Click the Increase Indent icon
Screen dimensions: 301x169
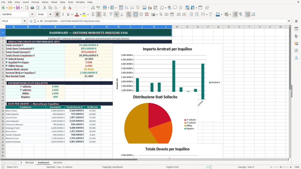[191, 15]
